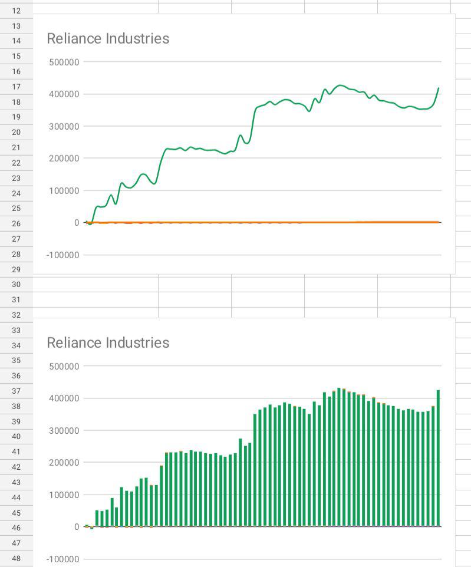Select row header 15
Viewport: 471px width, 567px height.
pos(17,56)
